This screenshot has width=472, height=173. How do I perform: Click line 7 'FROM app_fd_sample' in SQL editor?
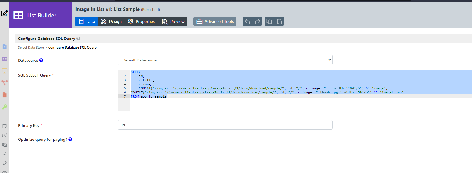pyautogui.click(x=149, y=96)
